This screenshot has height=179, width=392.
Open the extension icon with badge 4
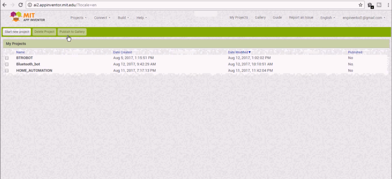point(370,5)
